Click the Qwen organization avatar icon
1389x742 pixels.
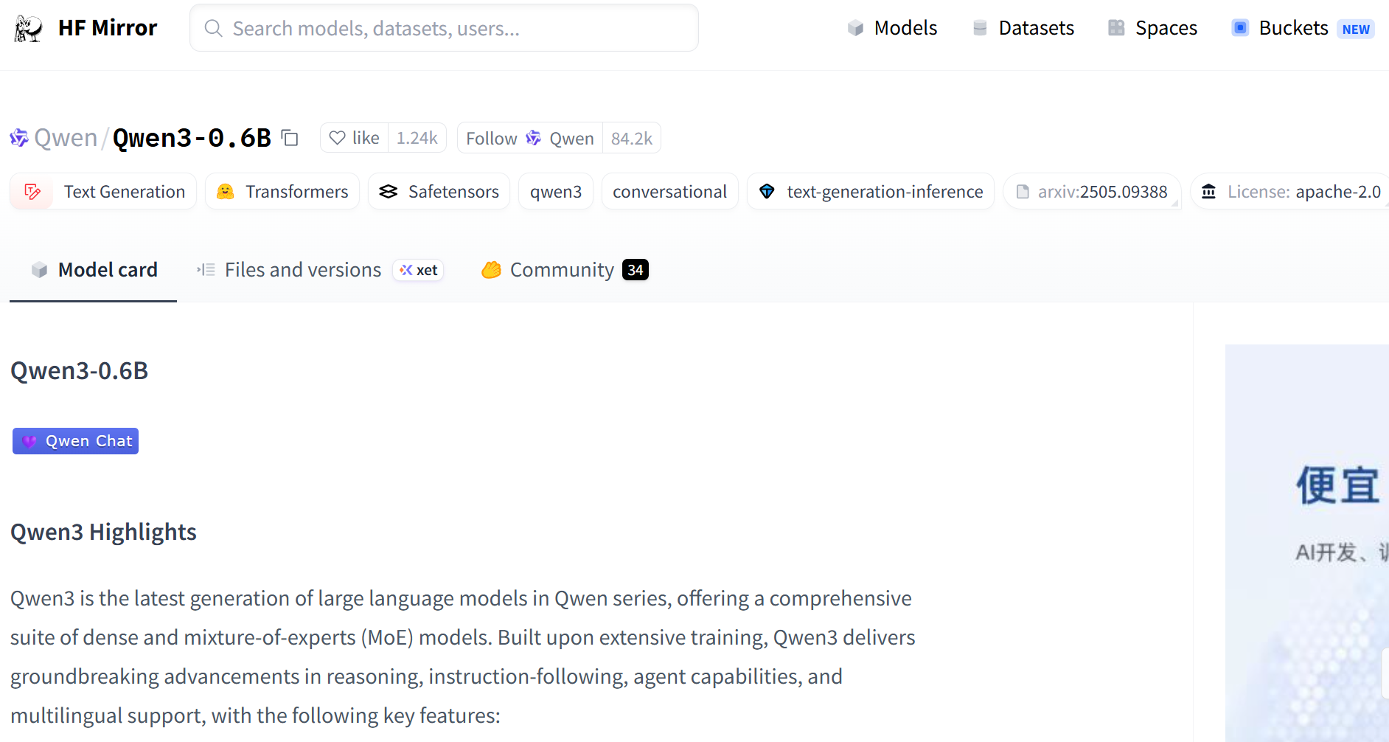(18, 138)
